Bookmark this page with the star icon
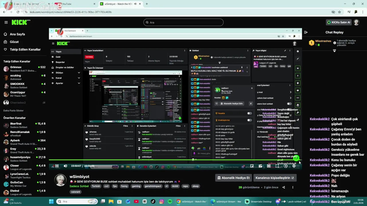367x206 pixels. click(x=339, y=12)
